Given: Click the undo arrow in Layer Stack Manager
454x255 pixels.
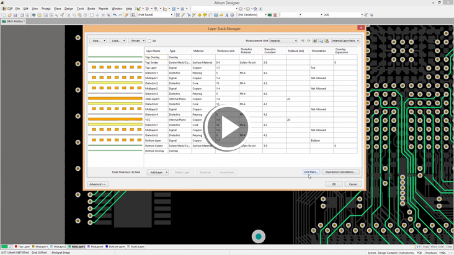Looking at the screenshot, I should coord(303,41).
